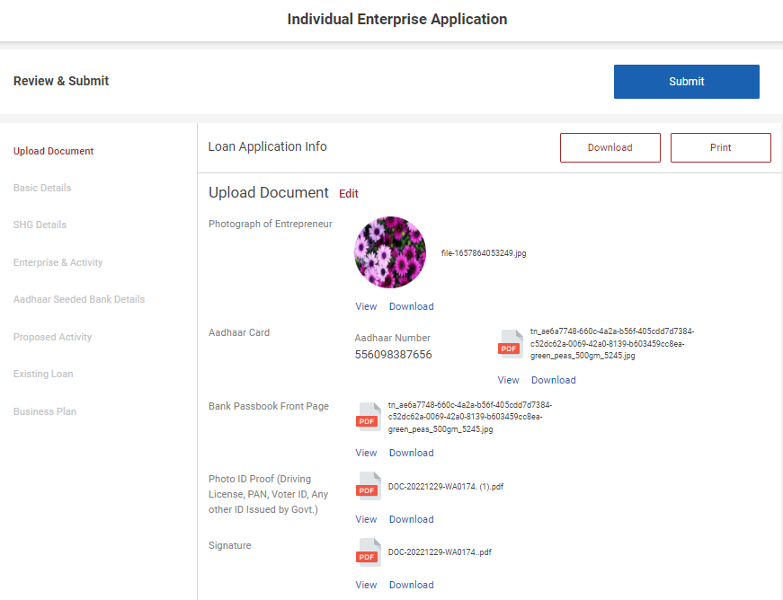Click the Aadhaar Card PDF file icon
783x600 pixels.
511,344
